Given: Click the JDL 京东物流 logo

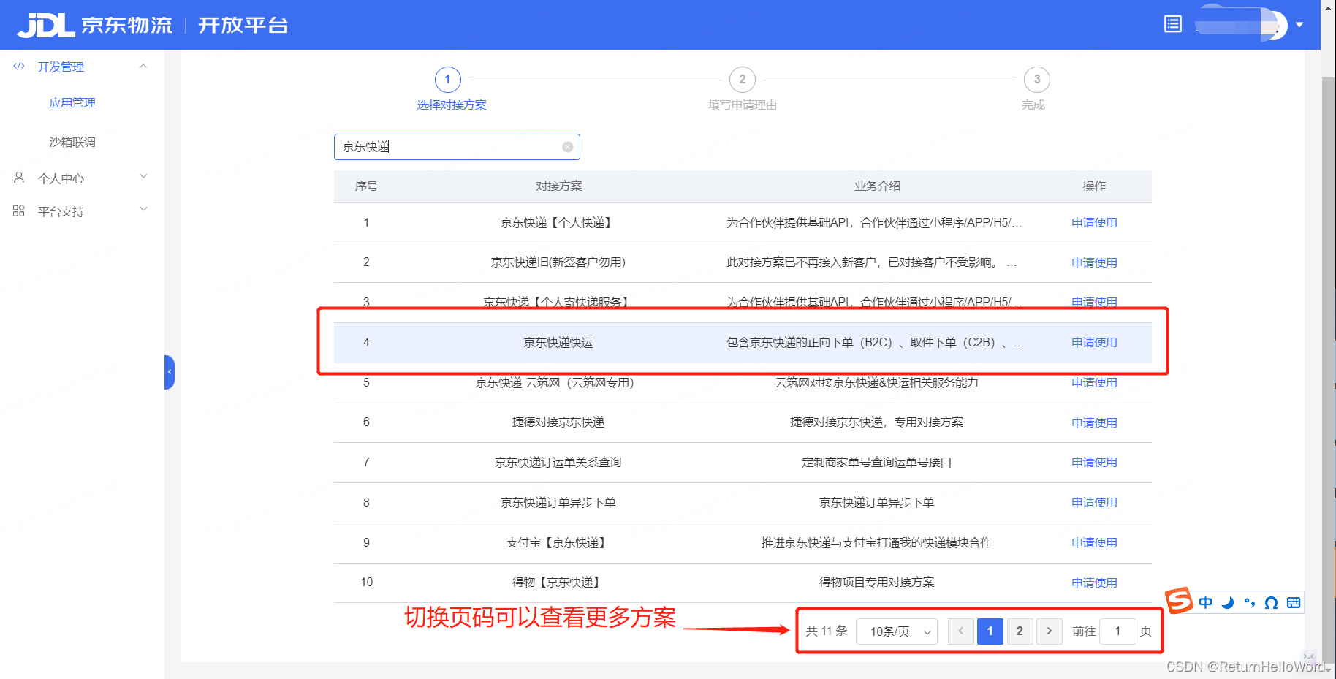Looking at the screenshot, I should point(95,25).
